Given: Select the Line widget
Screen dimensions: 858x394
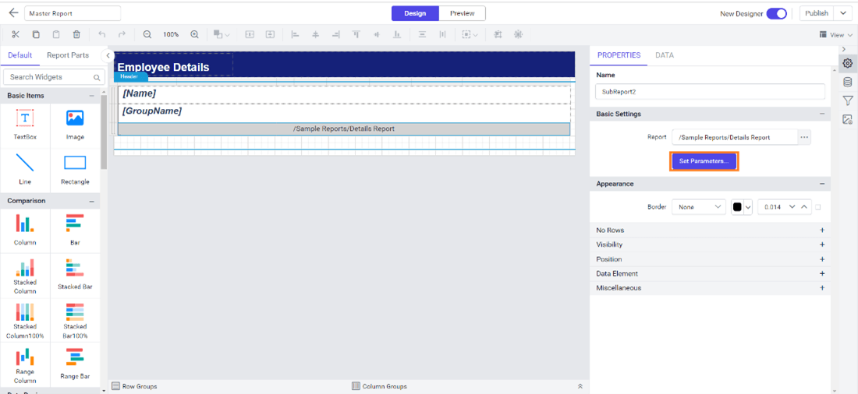Looking at the screenshot, I should tap(25, 170).
